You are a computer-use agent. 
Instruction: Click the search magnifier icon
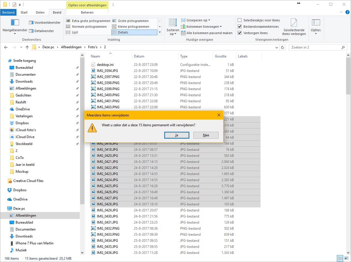(343, 47)
